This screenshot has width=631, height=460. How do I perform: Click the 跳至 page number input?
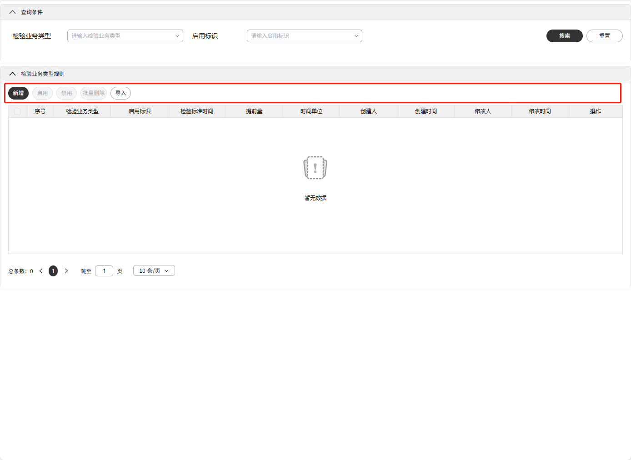[104, 271]
